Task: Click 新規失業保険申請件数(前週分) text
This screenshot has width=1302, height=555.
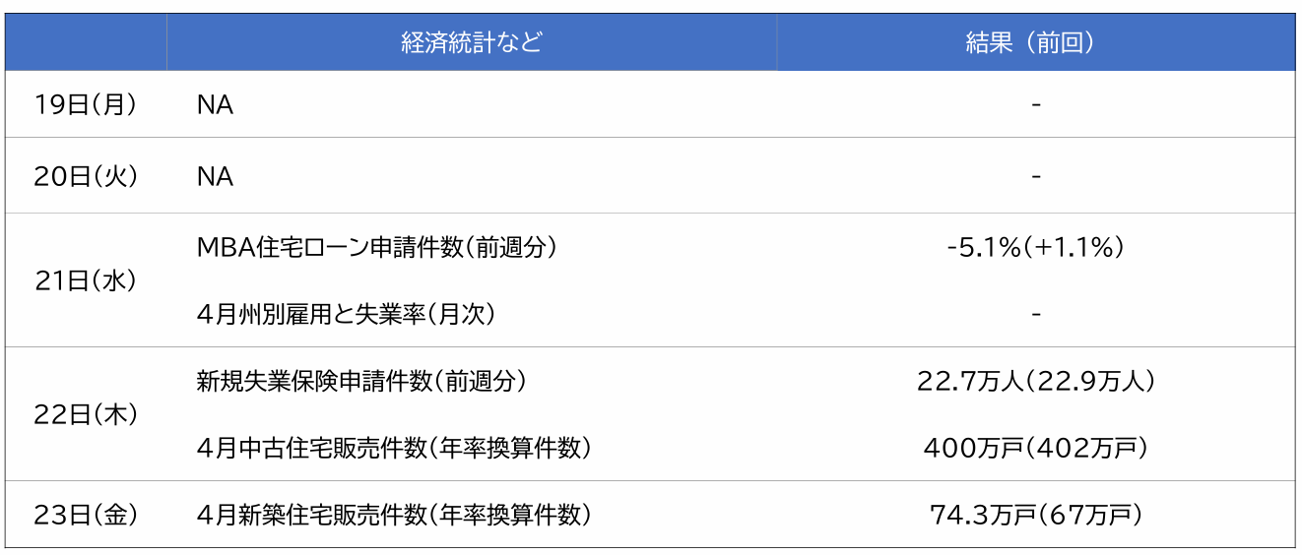Action: pos(361,381)
